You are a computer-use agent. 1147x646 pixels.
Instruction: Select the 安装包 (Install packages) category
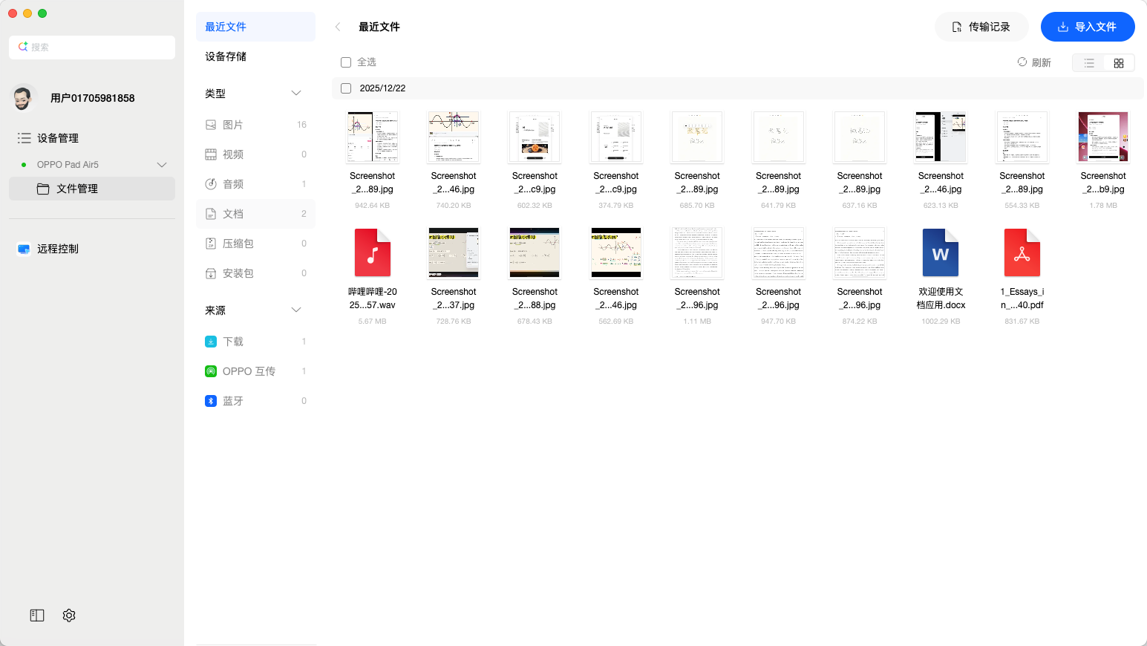coord(238,273)
